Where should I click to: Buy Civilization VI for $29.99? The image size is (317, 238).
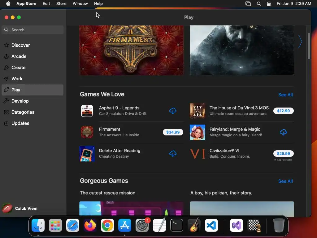(284, 153)
